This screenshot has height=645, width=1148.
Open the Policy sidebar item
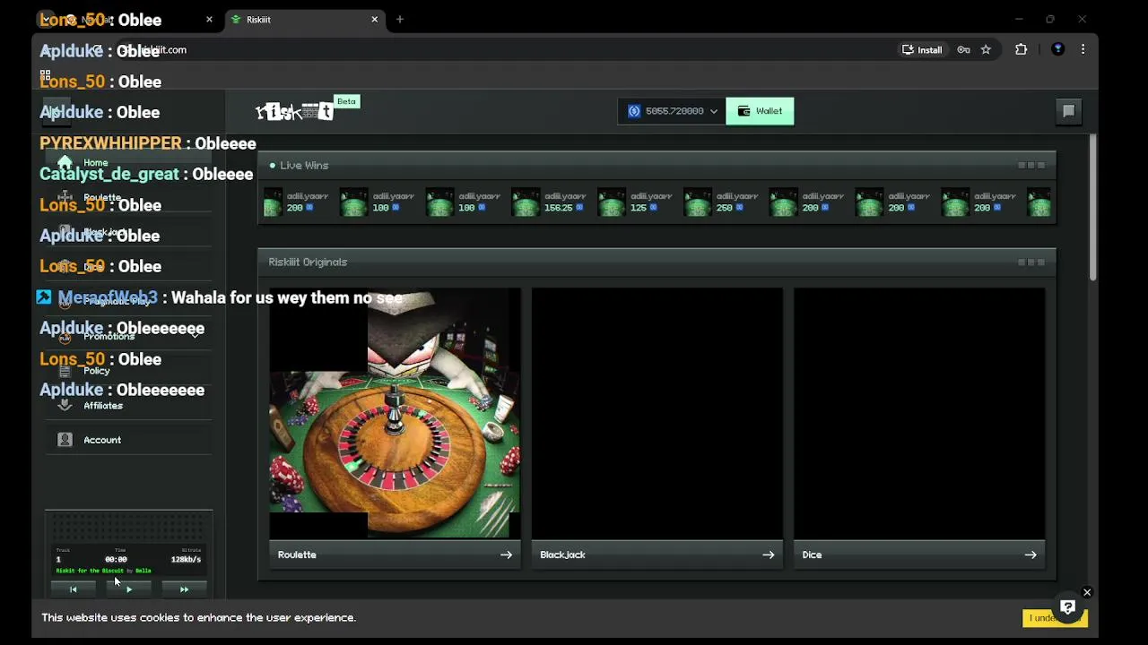click(x=128, y=371)
